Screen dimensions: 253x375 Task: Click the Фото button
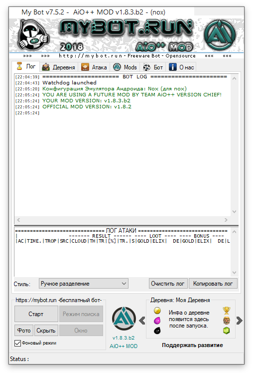[x=24, y=331]
